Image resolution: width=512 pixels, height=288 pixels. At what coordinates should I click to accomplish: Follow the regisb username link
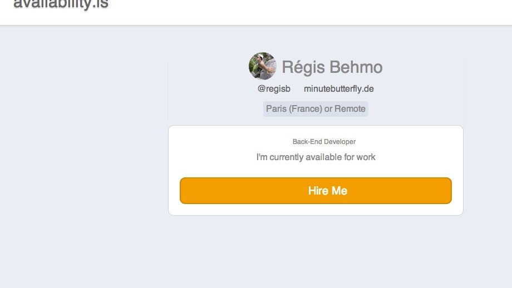[x=274, y=89]
